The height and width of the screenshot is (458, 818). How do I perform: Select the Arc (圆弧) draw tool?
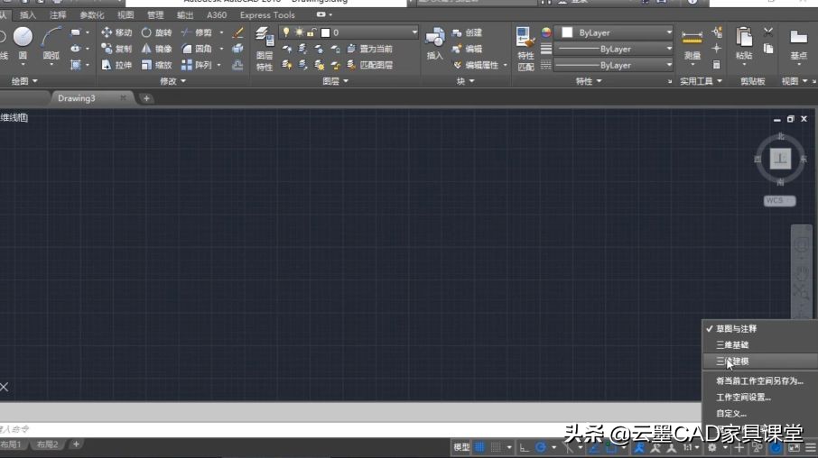tap(52, 42)
